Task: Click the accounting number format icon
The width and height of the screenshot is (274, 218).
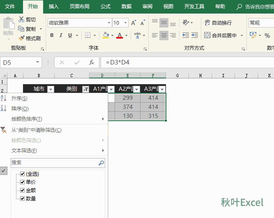Action: tap(253, 35)
